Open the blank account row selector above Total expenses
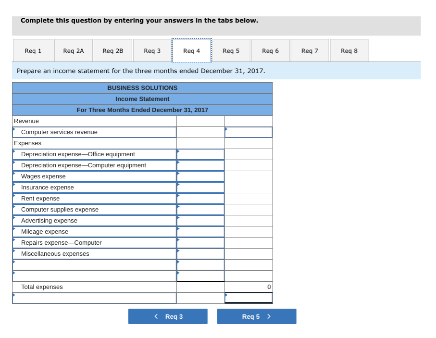436x338 pixels. tap(94, 275)
